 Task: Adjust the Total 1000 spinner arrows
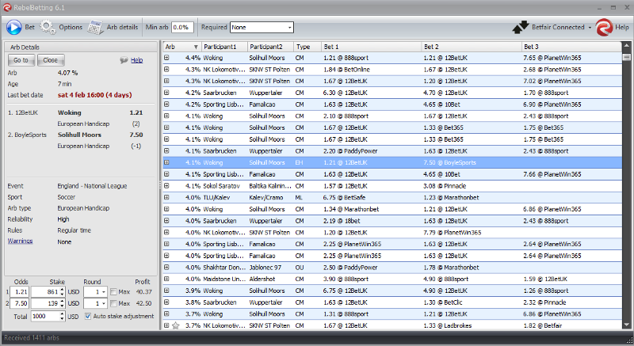coord(62,316)
